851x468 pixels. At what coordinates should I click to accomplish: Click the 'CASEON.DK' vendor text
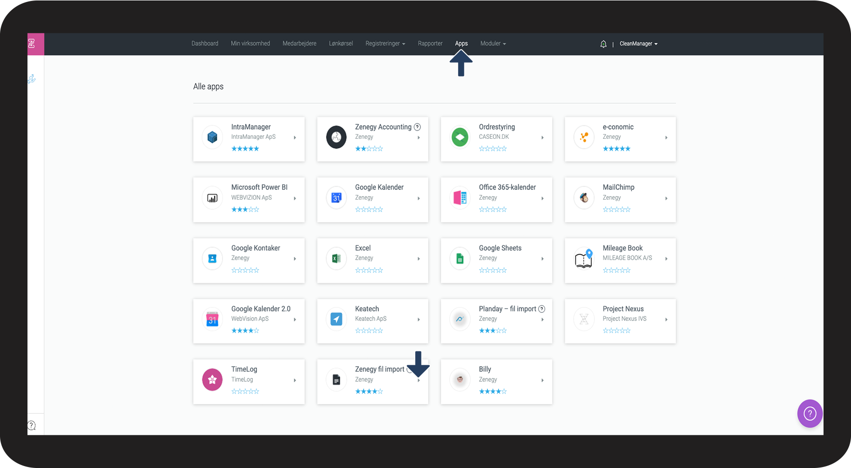tap(494, 137)
